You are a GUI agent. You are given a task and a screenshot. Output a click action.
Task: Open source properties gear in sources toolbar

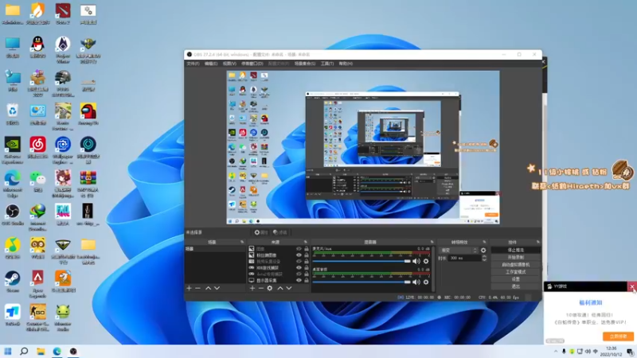pos(270,288)
